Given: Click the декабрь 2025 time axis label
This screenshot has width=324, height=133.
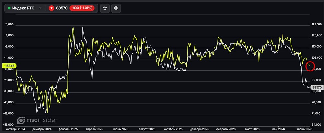Looking at the screenshot, I should click(x=199, y=129).
